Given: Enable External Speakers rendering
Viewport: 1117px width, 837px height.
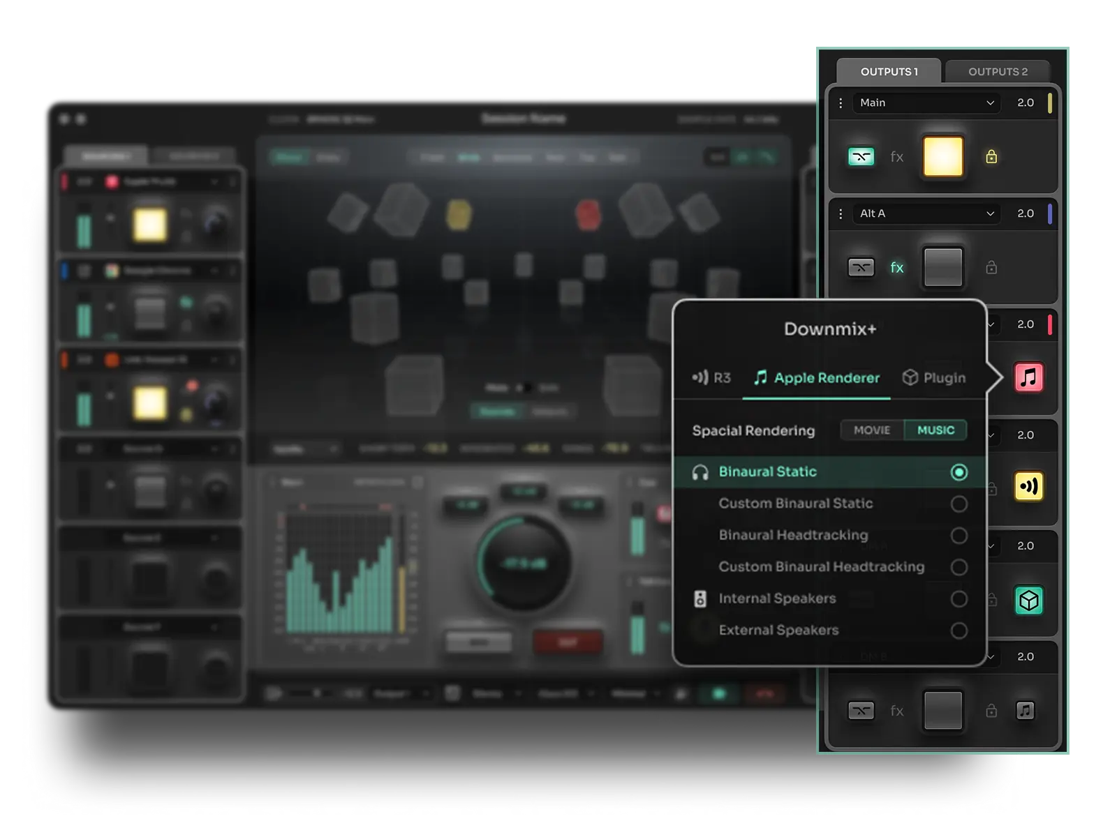Looking at the screenshot, I should [x=960, y=631].
